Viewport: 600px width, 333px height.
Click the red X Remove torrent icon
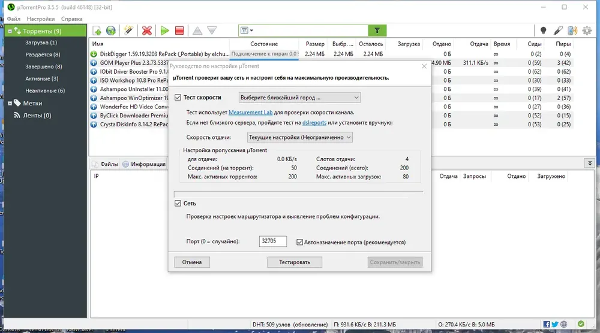pyautogui.click(x=147, y=31)
